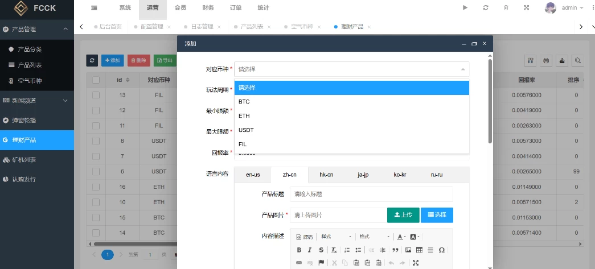Check the row with id 16

(96, 187)
